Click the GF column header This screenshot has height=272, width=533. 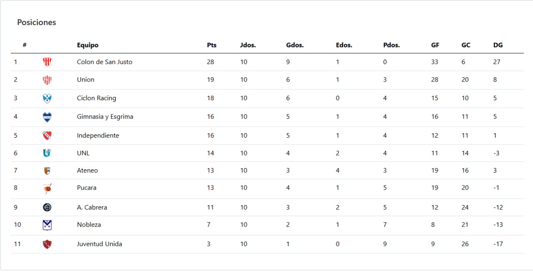point(435,45)
